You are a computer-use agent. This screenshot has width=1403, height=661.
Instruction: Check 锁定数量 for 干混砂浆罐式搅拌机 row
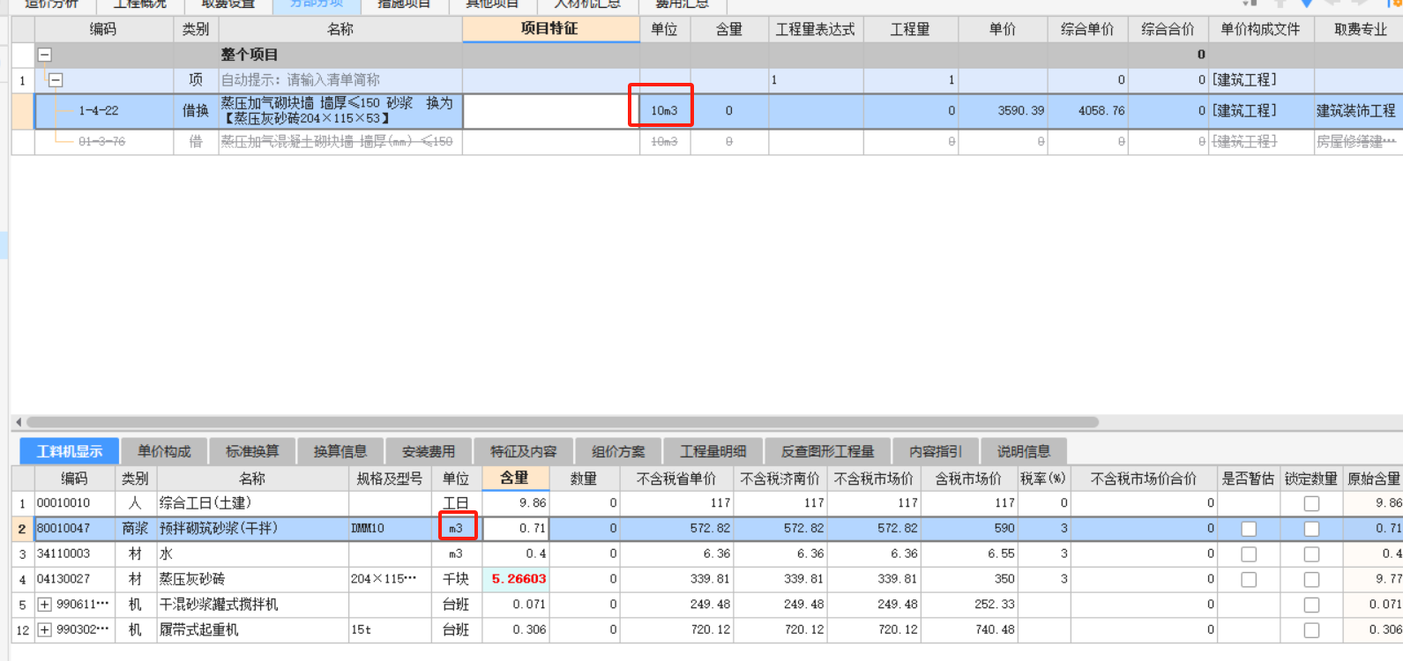1311,605
